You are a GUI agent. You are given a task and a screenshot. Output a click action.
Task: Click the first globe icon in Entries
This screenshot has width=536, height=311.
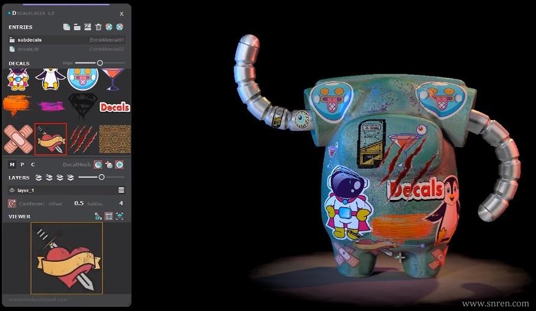(x=109, y=27)
